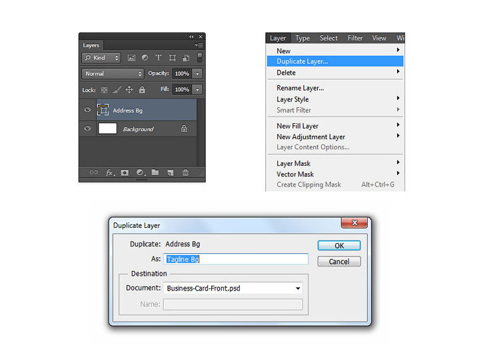Click Lock all padlock icon
Viewport: 483px width, 355px height.
[142, 90]
